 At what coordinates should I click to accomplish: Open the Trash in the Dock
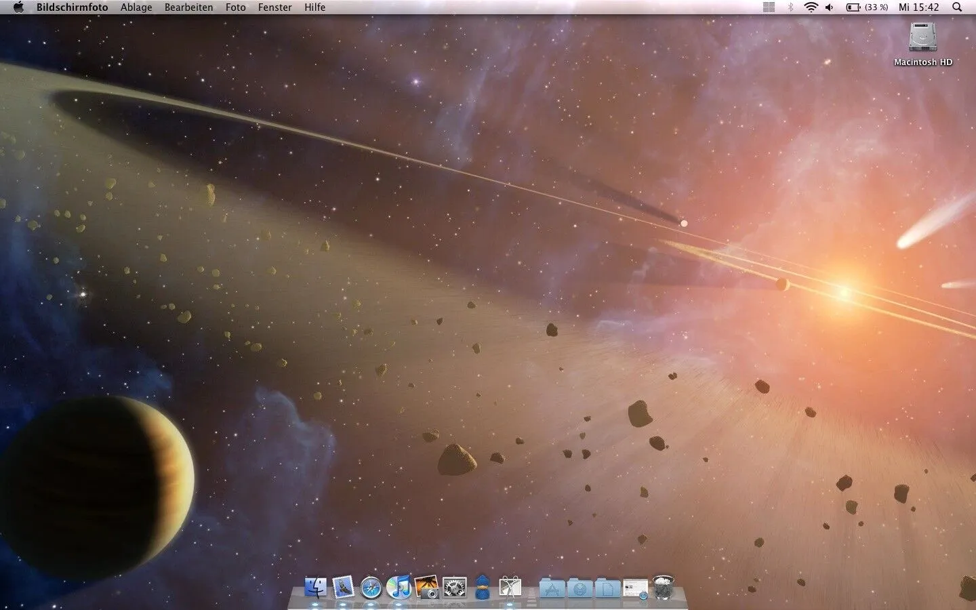click(x=663, y=587)
